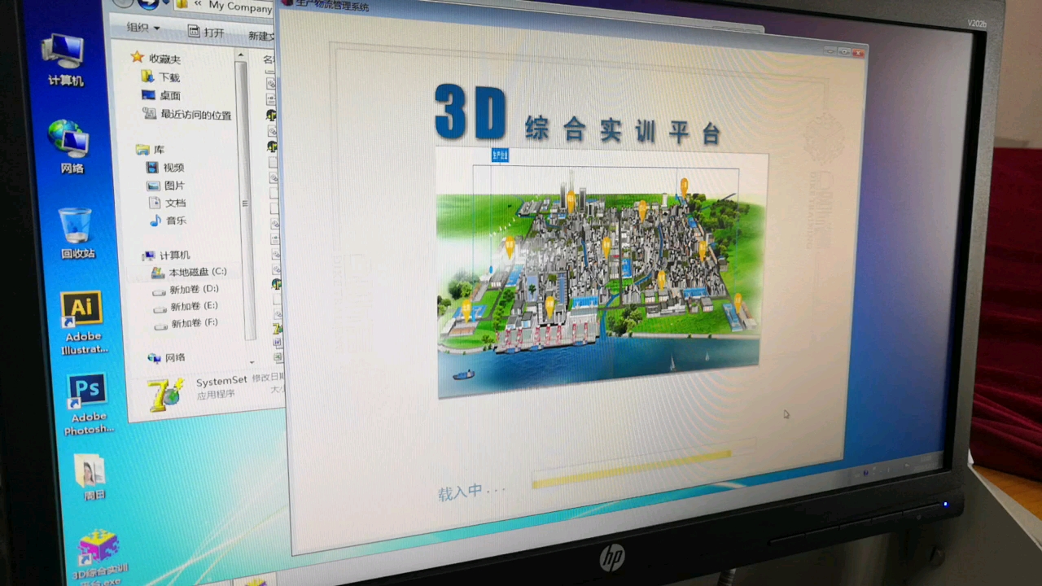Open the 计算机 desktop icon

(x=65, y=59)
